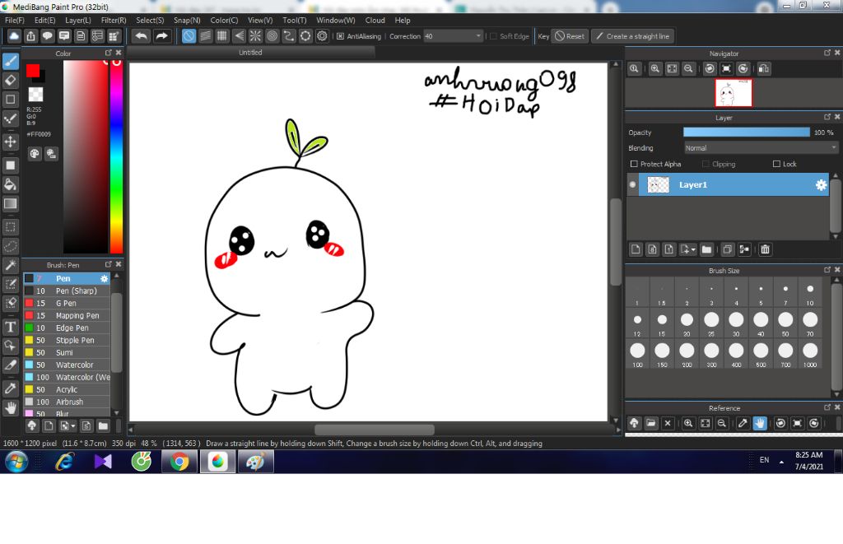843x544 pixels.
Task: Select the Eyedropper tool
Action: (x=10, y=388)
